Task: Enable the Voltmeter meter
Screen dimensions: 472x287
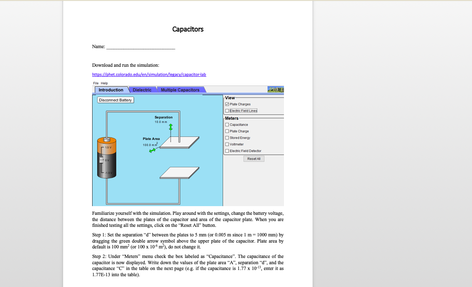Action: coord(227,144)
